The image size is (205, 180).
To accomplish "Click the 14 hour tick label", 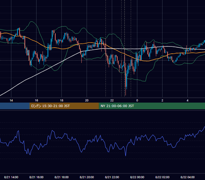I will click(x=11, y=100).
